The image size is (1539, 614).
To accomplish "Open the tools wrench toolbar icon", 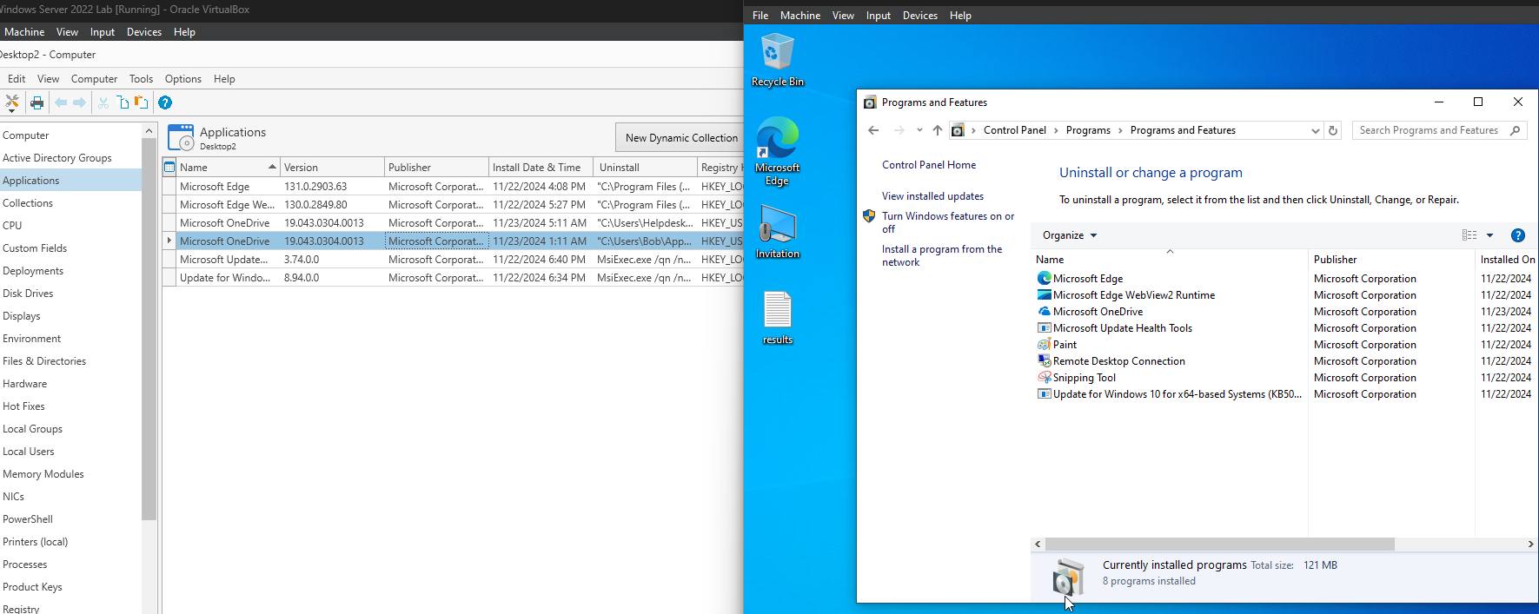I will (x=12, y=102).
